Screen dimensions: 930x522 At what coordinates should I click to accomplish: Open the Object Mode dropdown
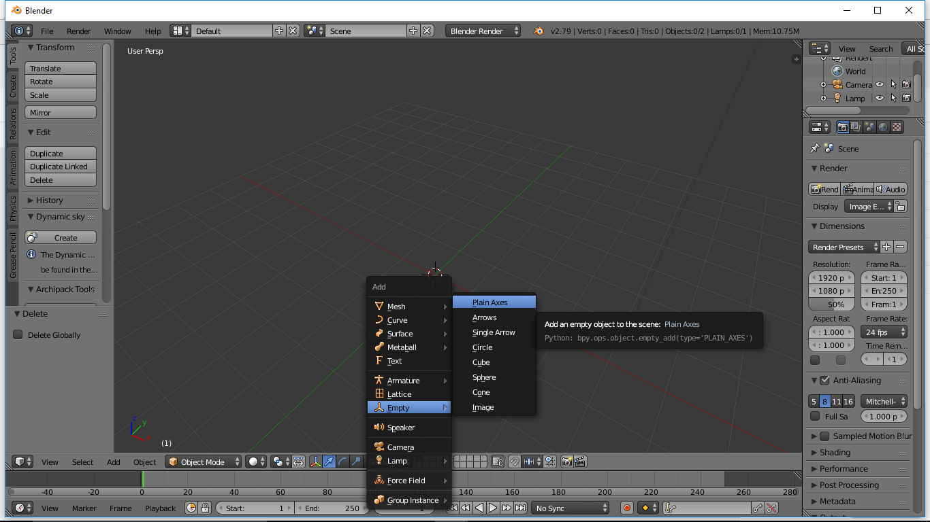[202, 462]
